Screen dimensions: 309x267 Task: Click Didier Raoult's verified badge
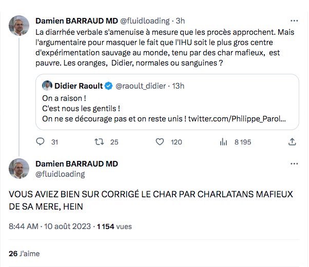click(109, 86)
